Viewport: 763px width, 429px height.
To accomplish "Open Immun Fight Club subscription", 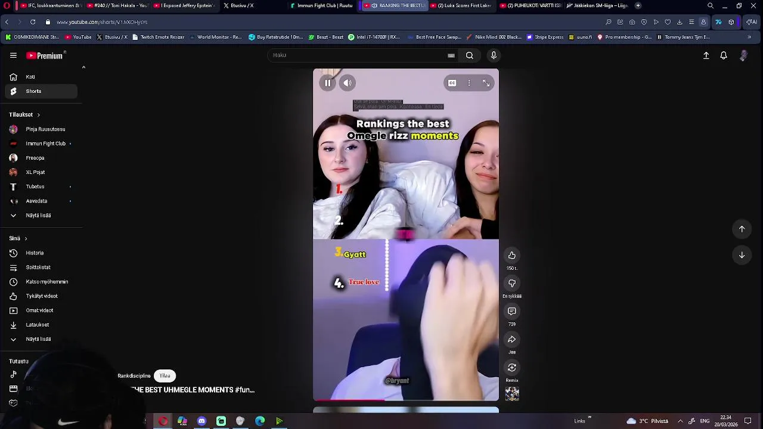I will coord(41,144).
